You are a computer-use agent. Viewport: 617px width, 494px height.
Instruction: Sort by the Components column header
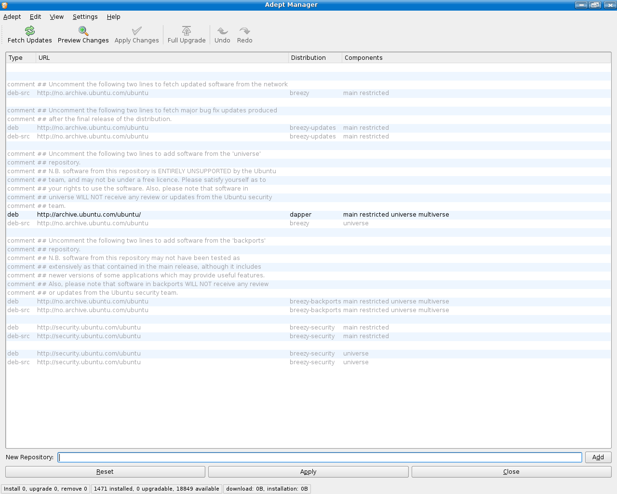[x=476, y=57]
